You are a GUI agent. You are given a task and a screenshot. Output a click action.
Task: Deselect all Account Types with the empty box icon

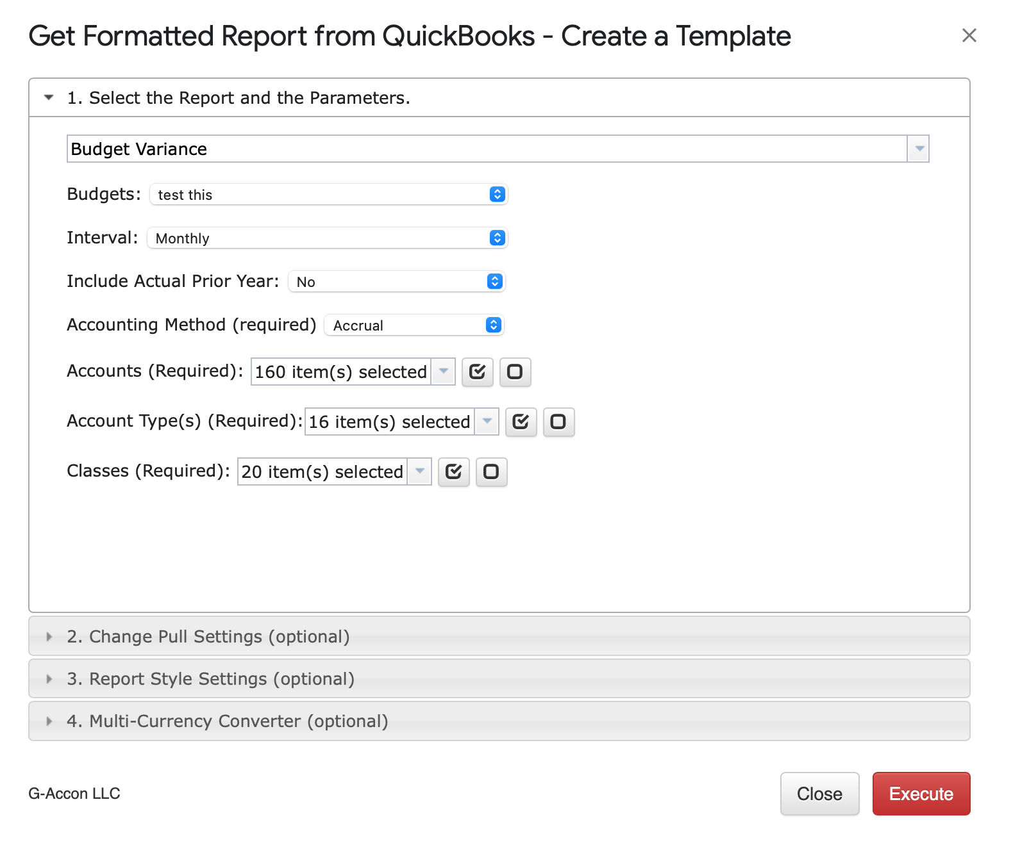(x=558, y=421)
